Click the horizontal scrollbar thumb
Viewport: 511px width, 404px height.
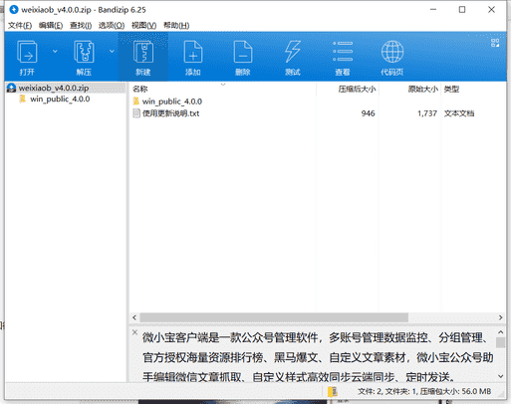(274, 317)
